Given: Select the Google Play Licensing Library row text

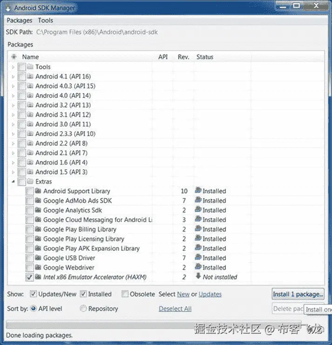Looking at the screenshot, I should click(x=84, y=239).
